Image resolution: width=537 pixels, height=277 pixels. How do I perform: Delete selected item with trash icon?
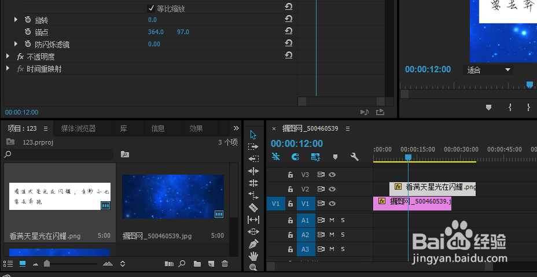[225, 264]
